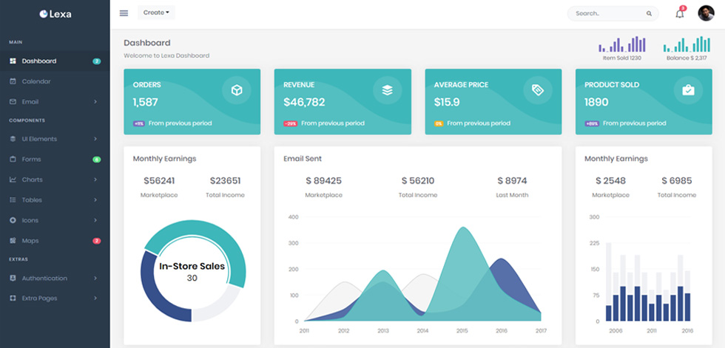
Task: Click the Welcome to Lexa Dashboard subtitle
Action: (166, 56)
